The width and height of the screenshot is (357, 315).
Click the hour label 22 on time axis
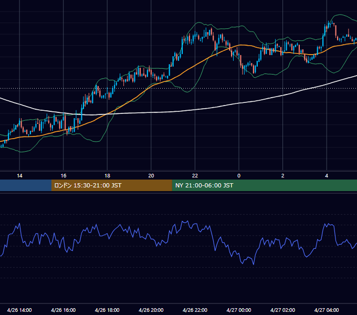[195, 176]
